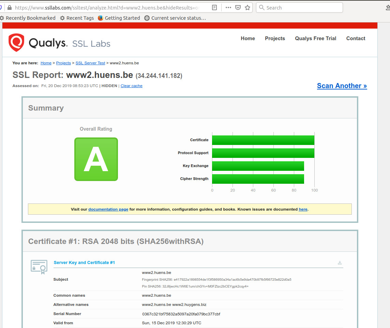Screen dimensions: 390x328
Task: Click SSL Server Test breadcrumb link
Action: (x=90, y=63)
